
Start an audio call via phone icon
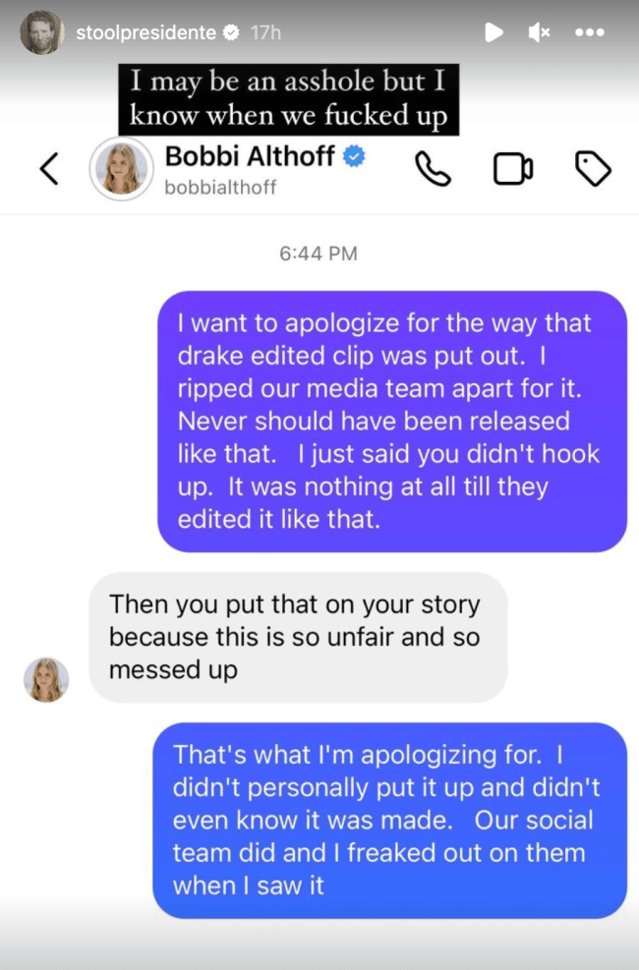pos(433,169)
